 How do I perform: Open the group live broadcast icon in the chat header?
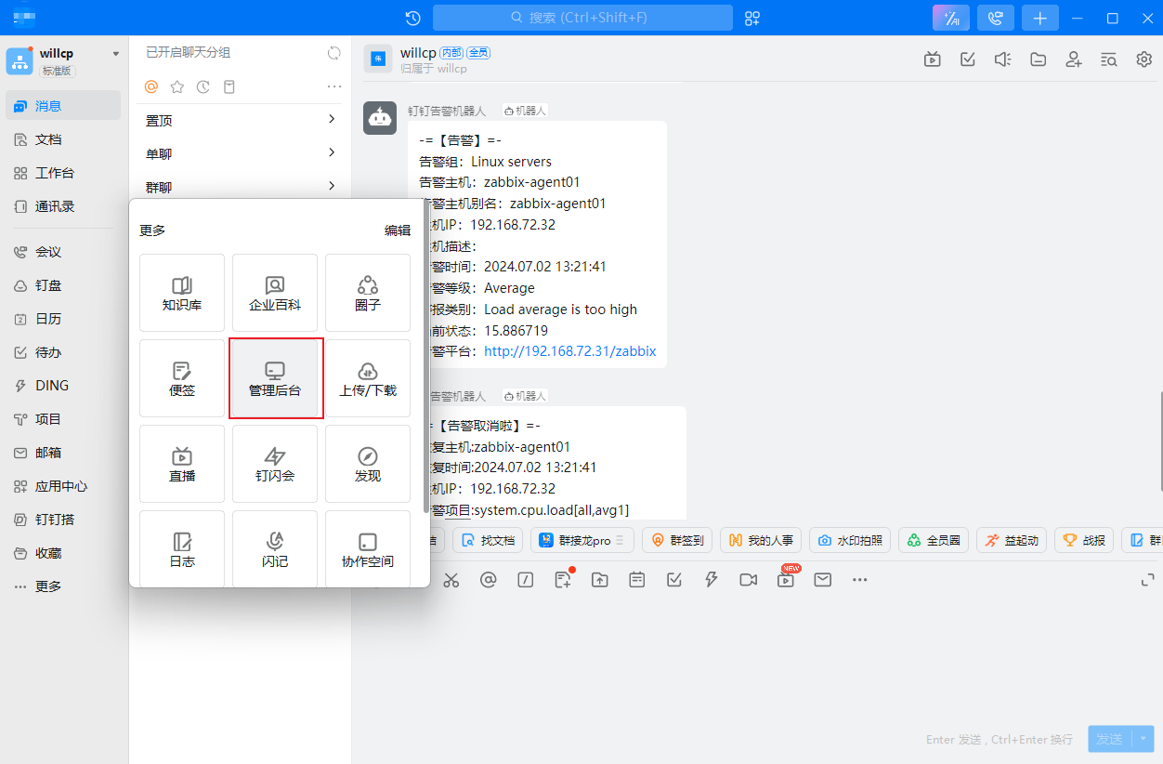[933, 59]
